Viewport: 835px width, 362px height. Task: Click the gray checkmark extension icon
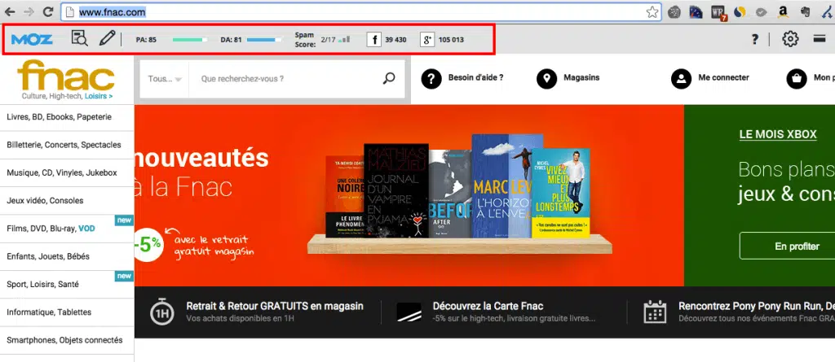pos(761,11)
